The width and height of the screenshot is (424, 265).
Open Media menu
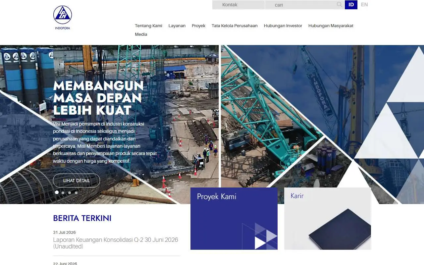pos(141,34)
